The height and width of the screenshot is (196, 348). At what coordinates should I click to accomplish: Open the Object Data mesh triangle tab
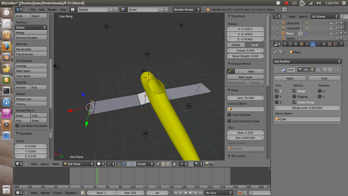(318, 44)
